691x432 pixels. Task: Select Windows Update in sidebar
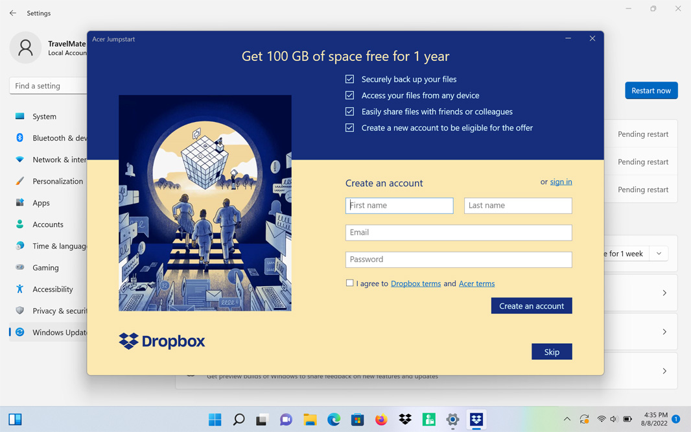tap(49, 332)
